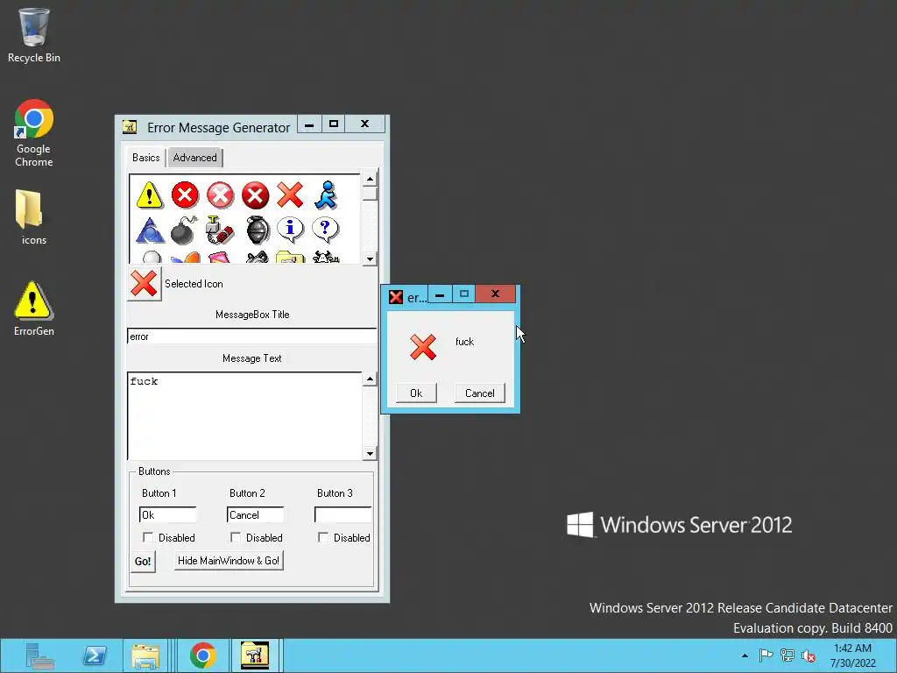Close the error popup window
Image resolution: width=897 pixels, height=673 pixels.
coord(496,294)
